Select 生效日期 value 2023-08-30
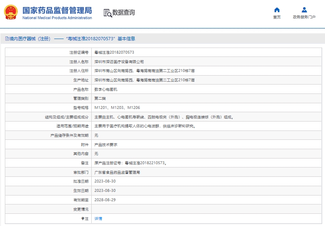Viewport: 325px width, 226px height. tap(105, 191)
